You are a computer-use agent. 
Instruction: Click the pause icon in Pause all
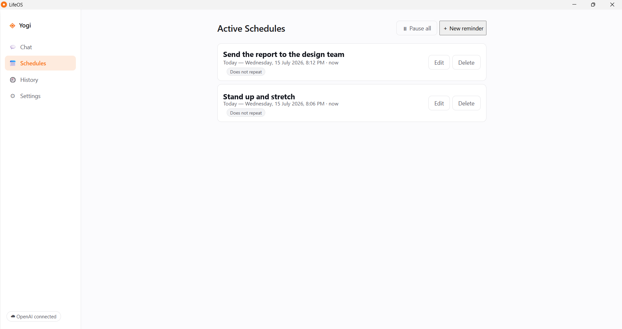405,29
